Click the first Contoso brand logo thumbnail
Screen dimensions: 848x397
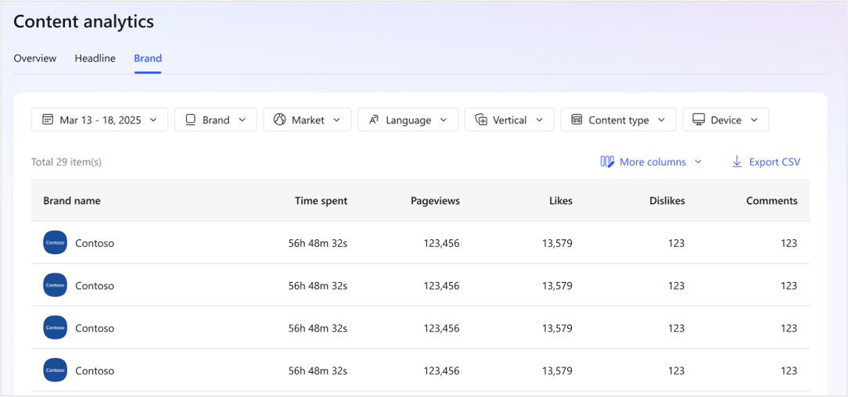pyautogui.click(x=55, y=243)
